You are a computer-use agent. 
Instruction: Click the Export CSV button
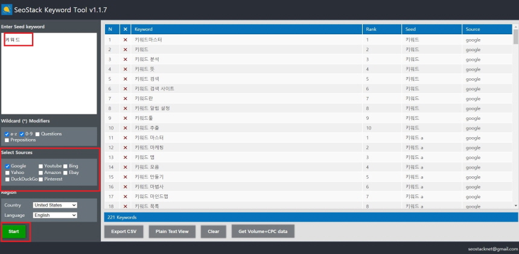pyautogui.click(x=124, y=232)
